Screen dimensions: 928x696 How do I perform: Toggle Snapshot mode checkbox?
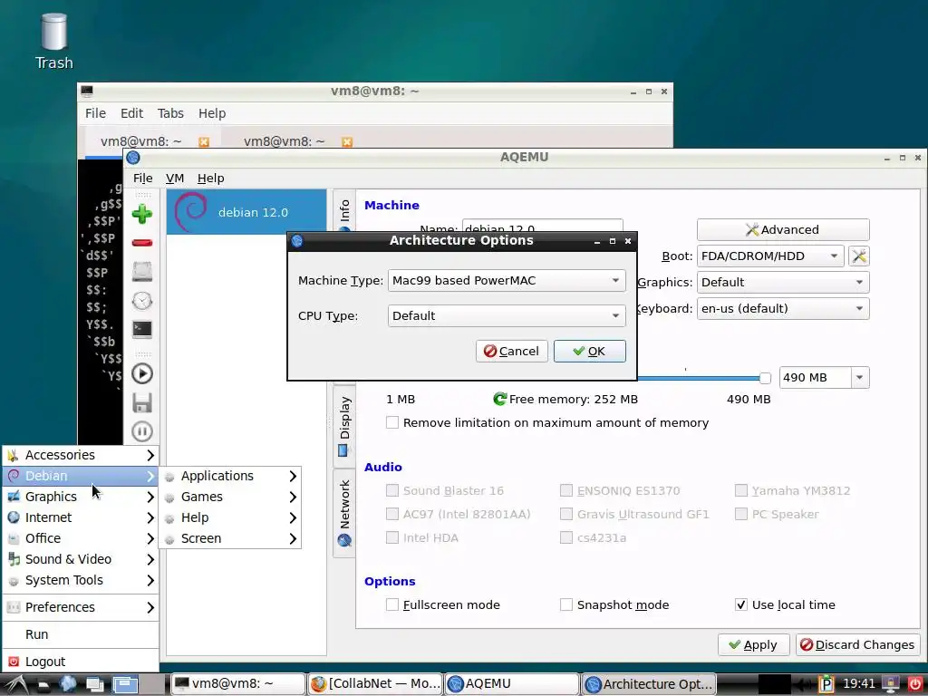point(565,604)
